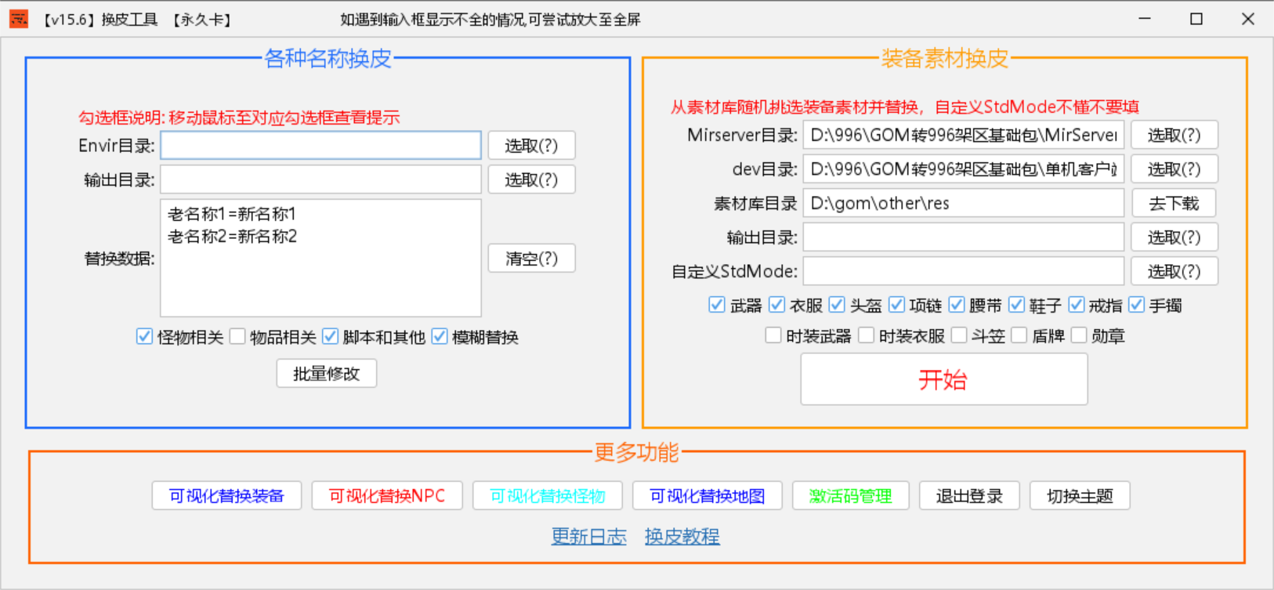Minimize the 换皮工具 window
The image size is (1274, 590).
1145,19
